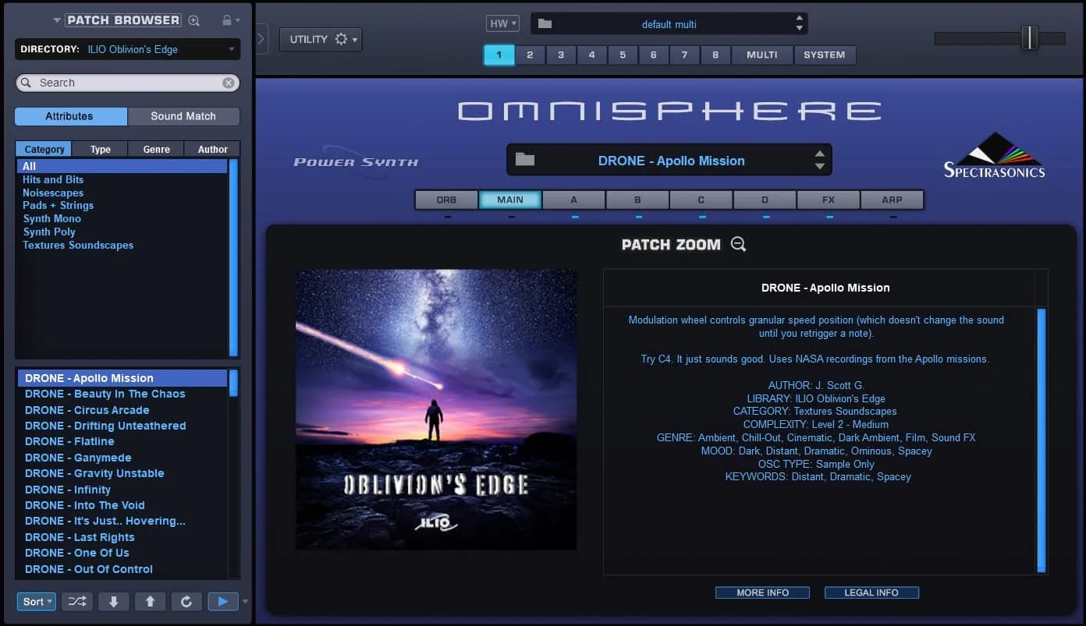Click the Patch Zoom magnifier icon

(738, 244)
